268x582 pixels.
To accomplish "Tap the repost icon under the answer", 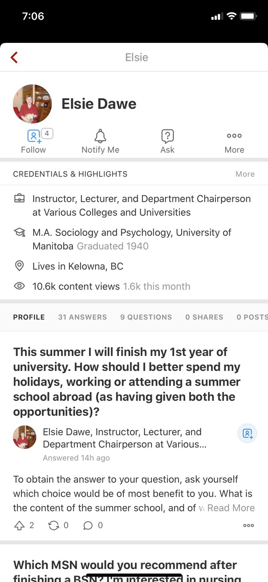I will [53, 525].
